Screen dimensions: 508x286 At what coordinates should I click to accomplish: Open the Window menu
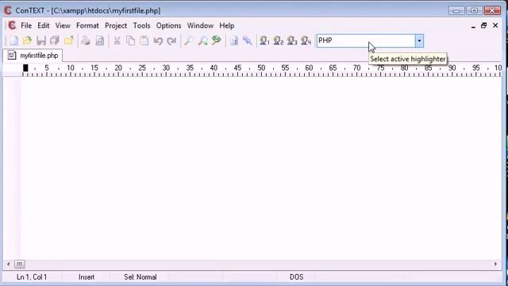pyautogui.click(x=200, y=25)
